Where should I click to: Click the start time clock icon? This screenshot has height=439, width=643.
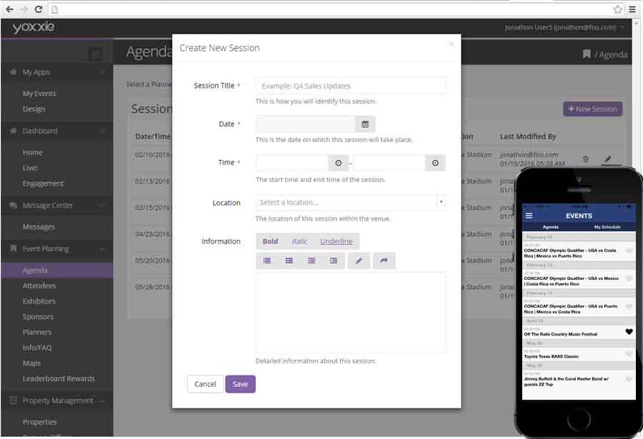339,163
